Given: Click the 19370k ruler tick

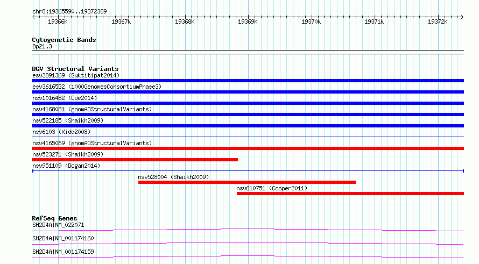Looking at the screenshot, I should coord(311,22).
